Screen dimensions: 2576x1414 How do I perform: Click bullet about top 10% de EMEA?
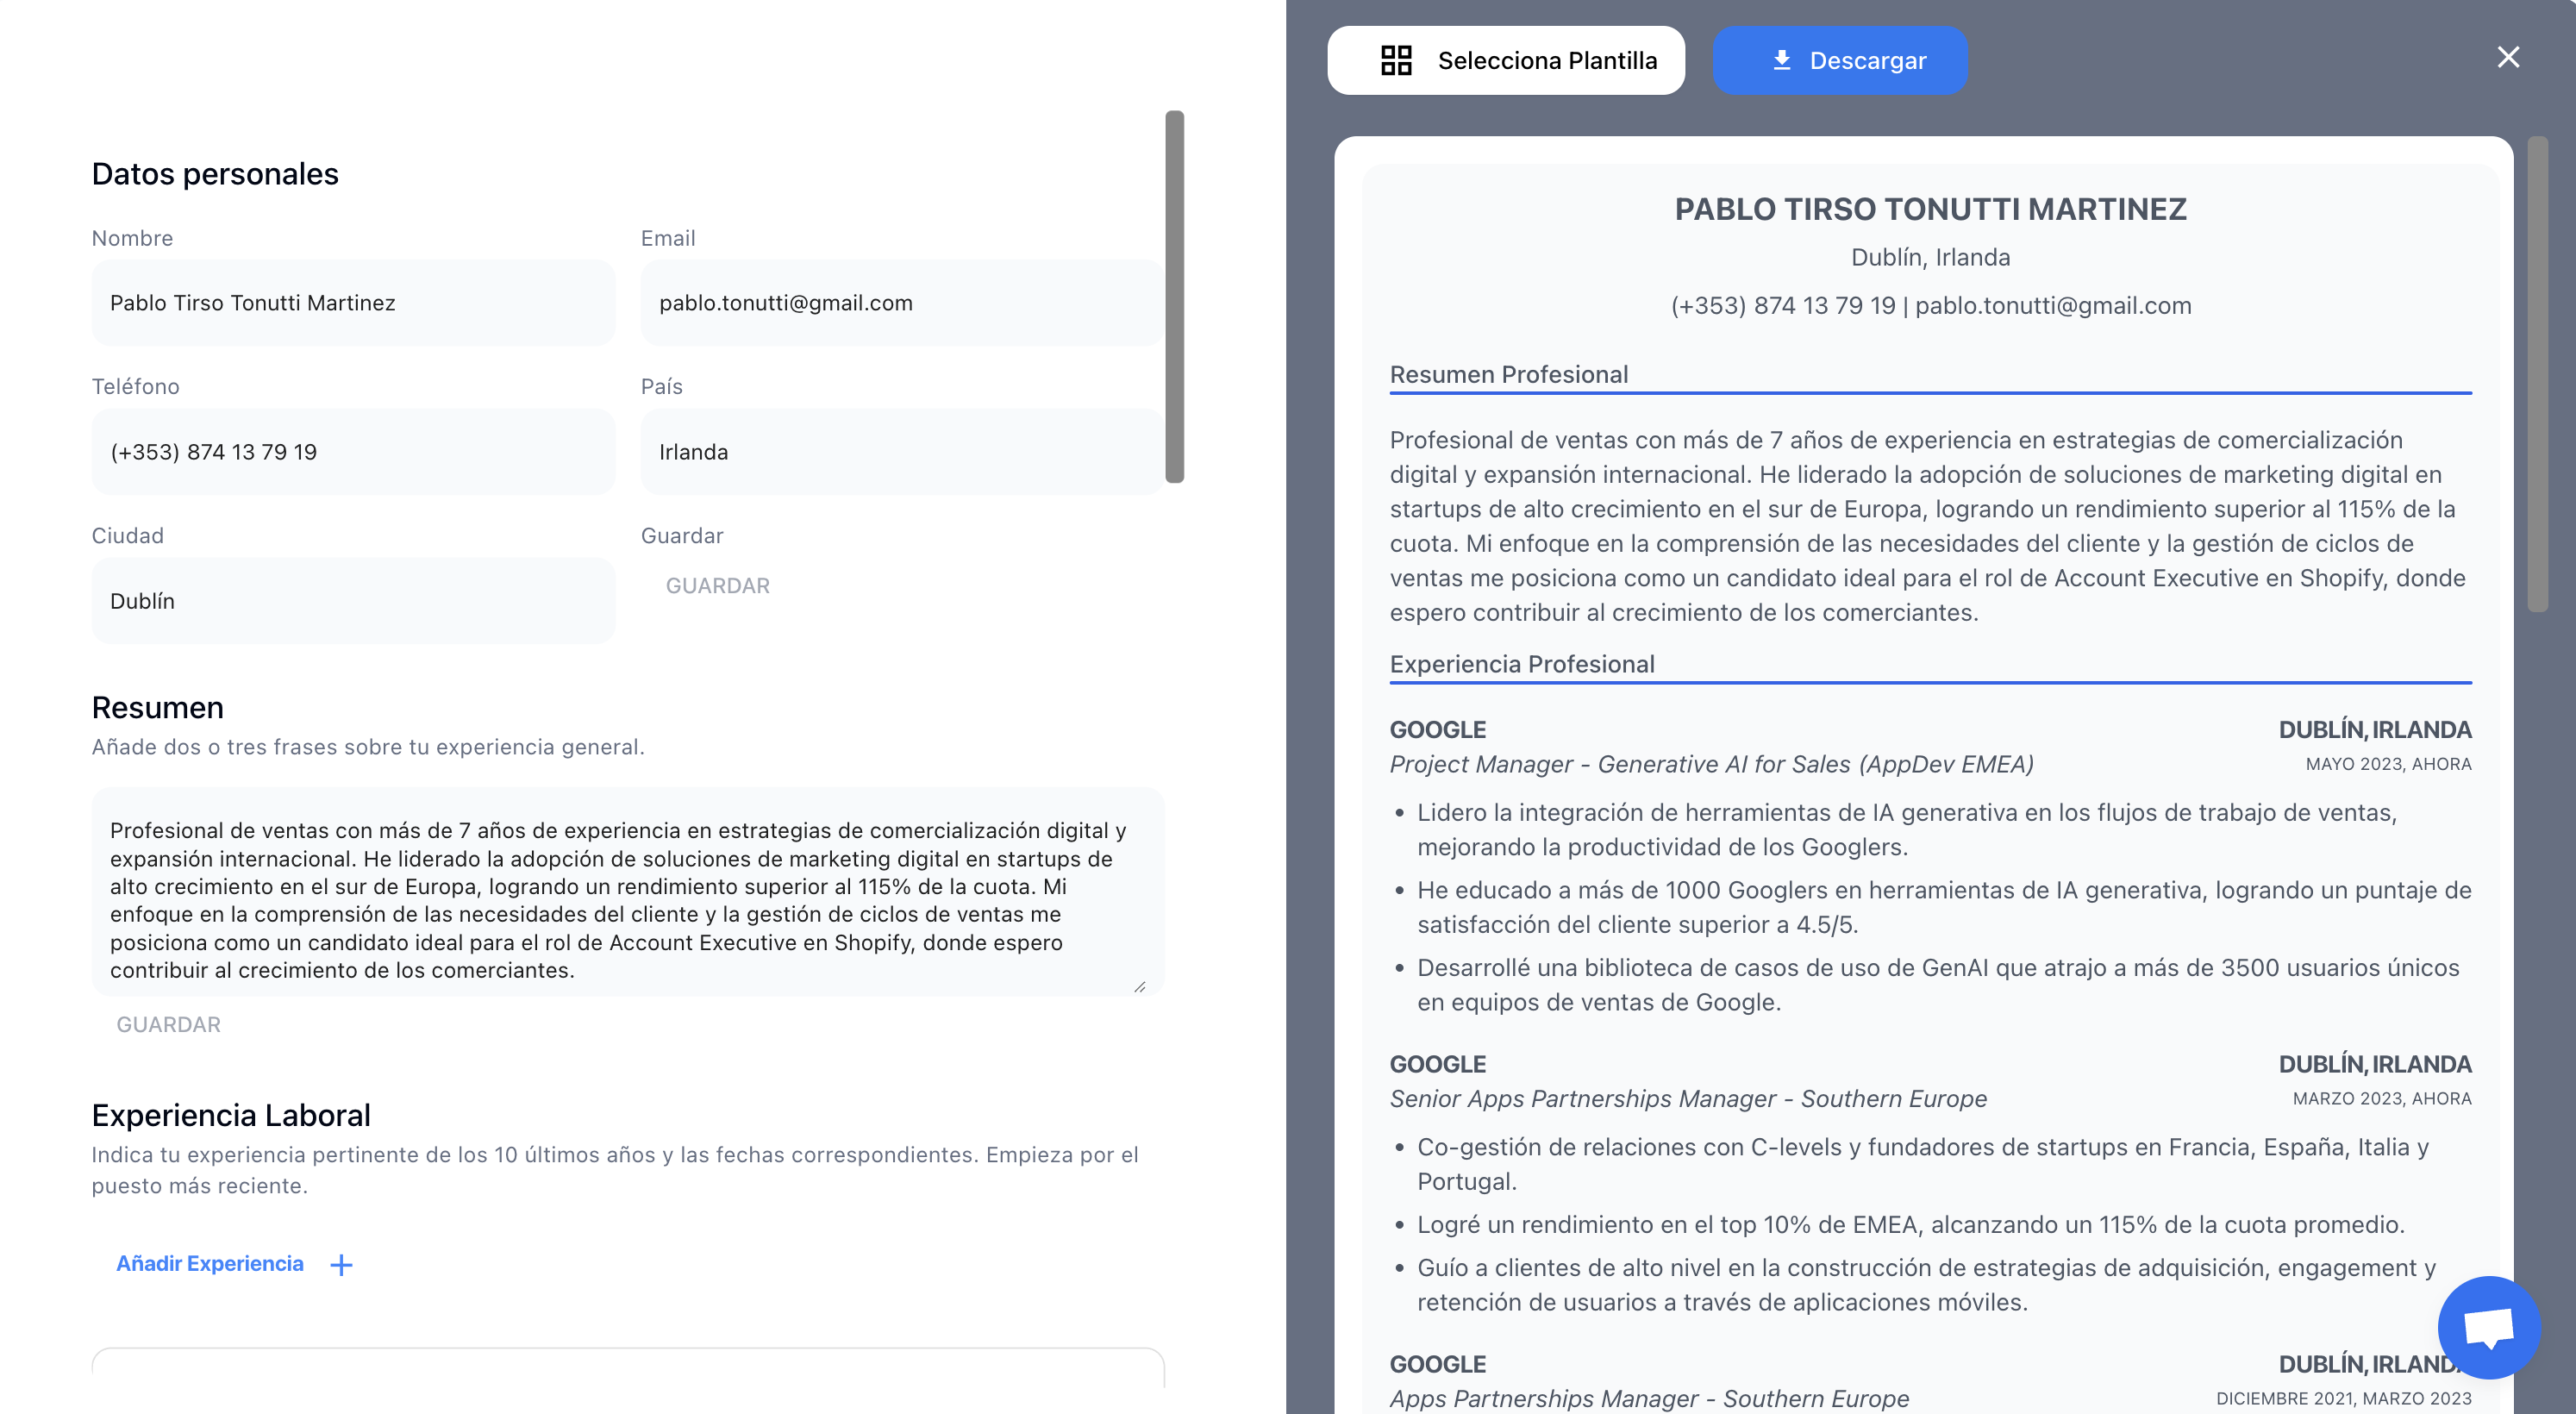click(1911, 1225)
